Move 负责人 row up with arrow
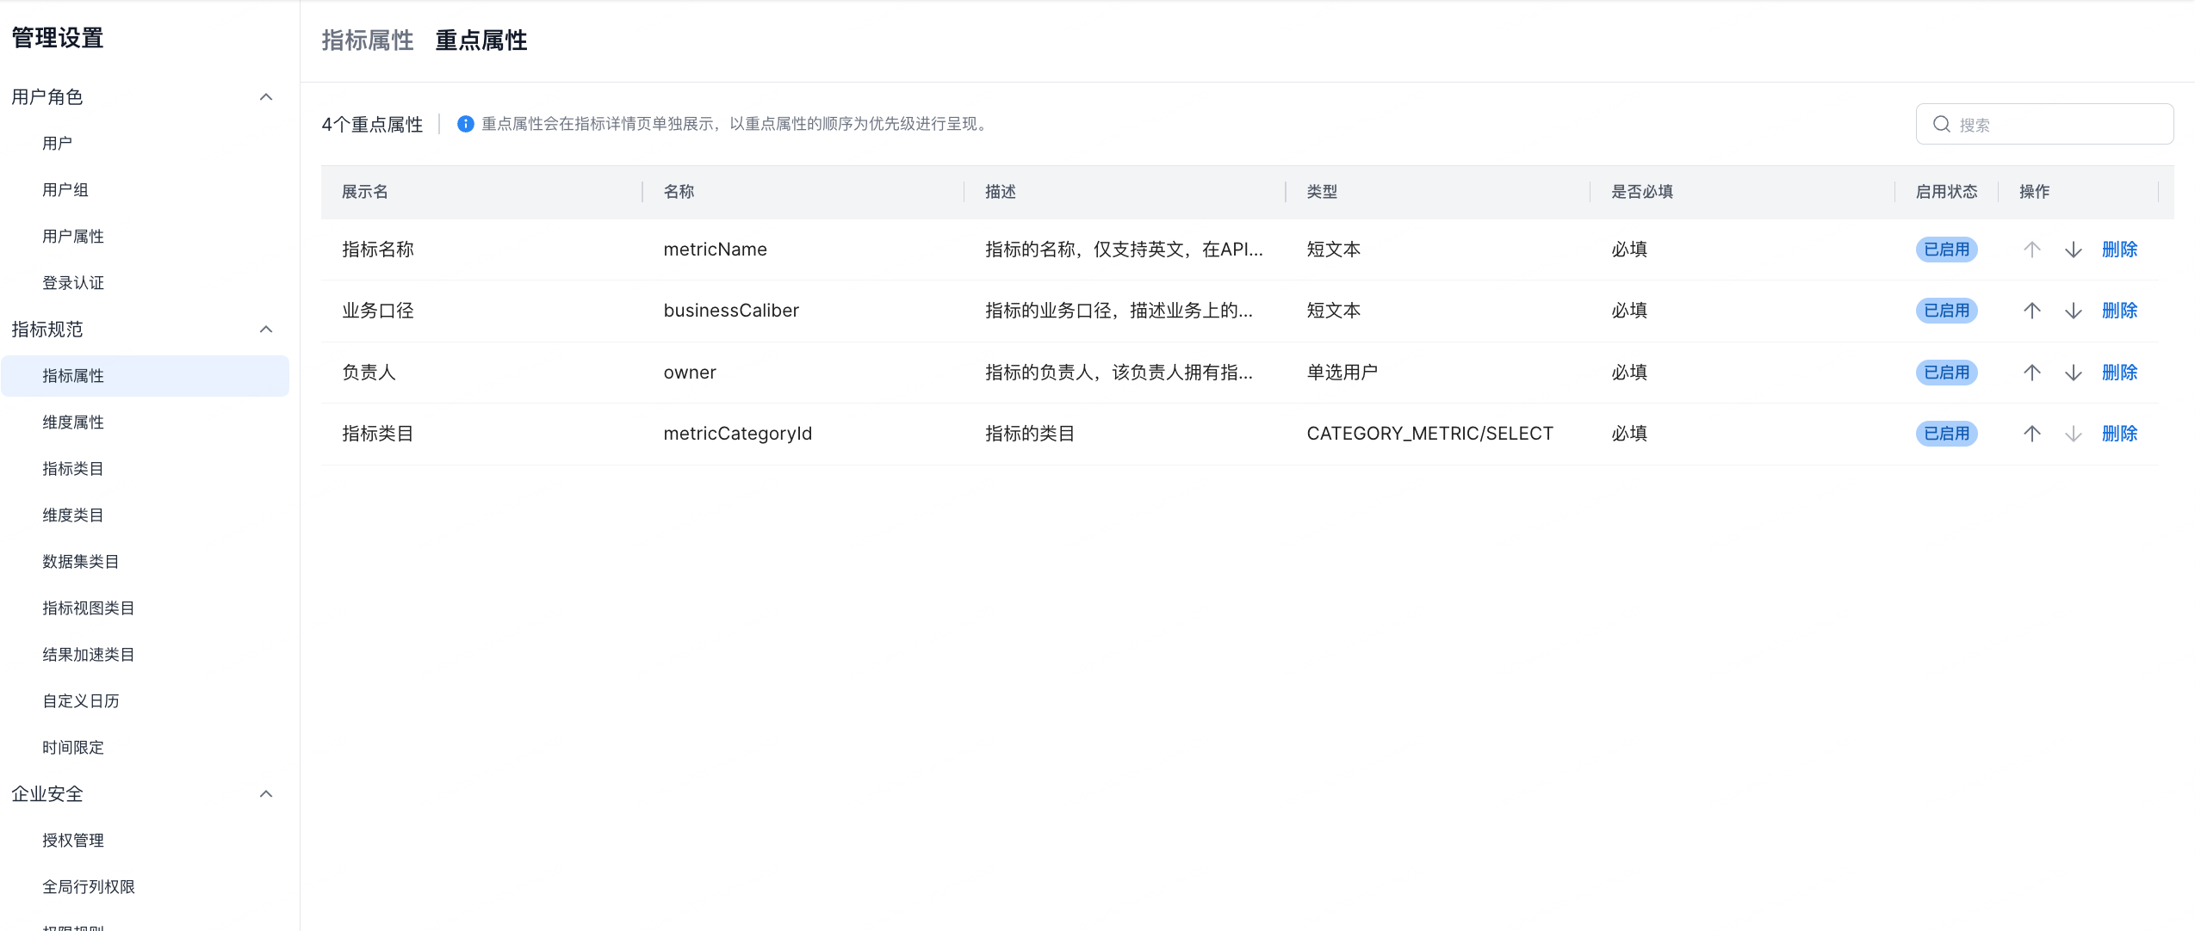The image size is (2195, 931). click(x=2031, y=373)
